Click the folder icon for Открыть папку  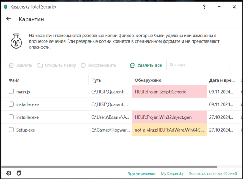pos(40,65)
